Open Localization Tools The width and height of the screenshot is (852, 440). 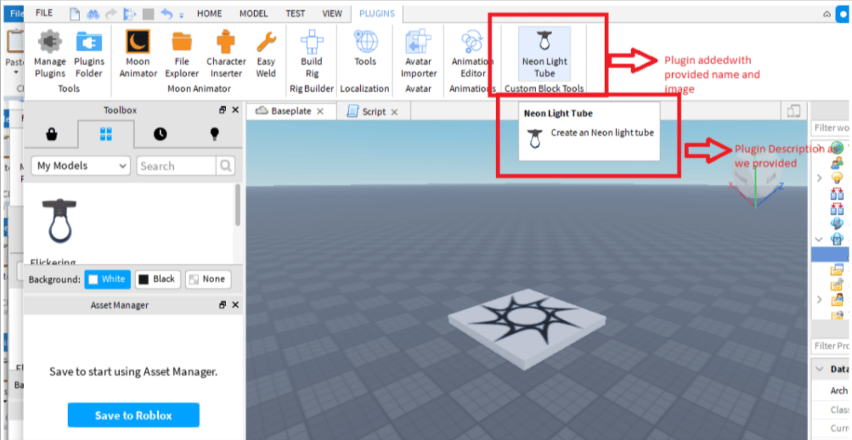[x=365, y=49]
